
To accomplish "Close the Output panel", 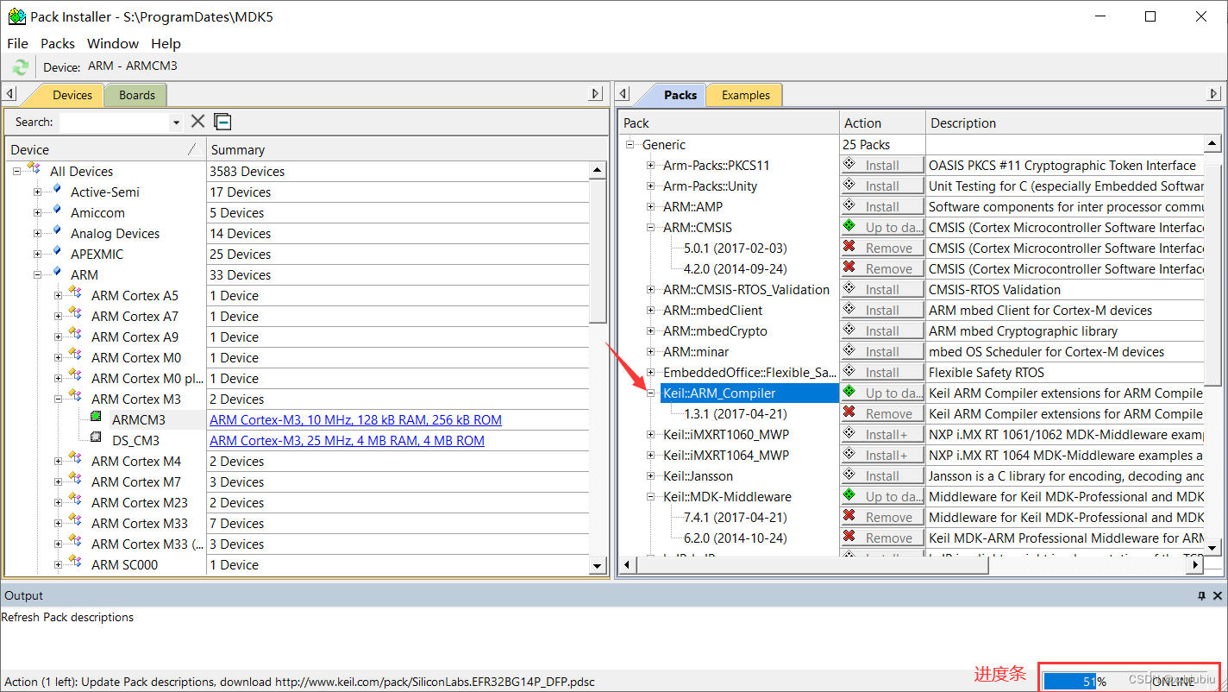I will point(1218,595).
